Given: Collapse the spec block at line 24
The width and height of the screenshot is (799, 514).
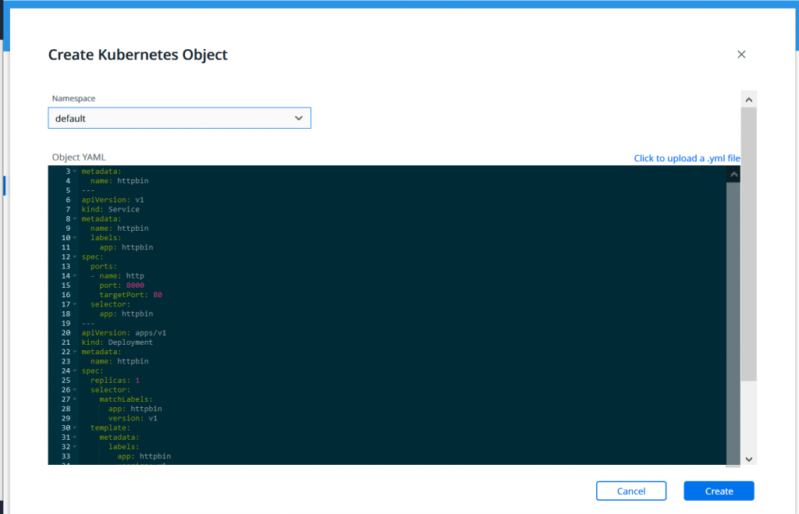Looking at the screenshot, I should (x=75, y=370).
